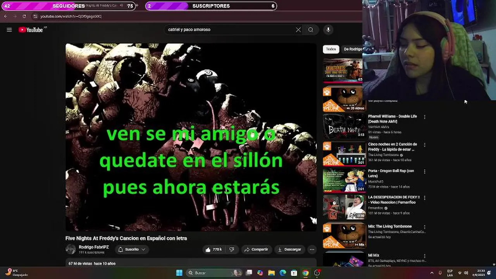The width and height of the screenshot is (496, 279).
Task: Open options for La desesperacion de Foxy
Action: [425, 198]
